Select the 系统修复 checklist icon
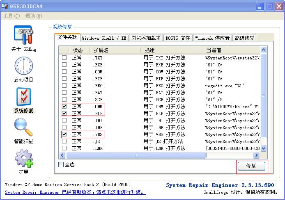The height and width of the screenshot is (200, 285). point(23,97)
